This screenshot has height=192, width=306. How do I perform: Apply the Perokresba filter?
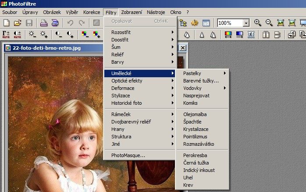(x=203, y=155)
